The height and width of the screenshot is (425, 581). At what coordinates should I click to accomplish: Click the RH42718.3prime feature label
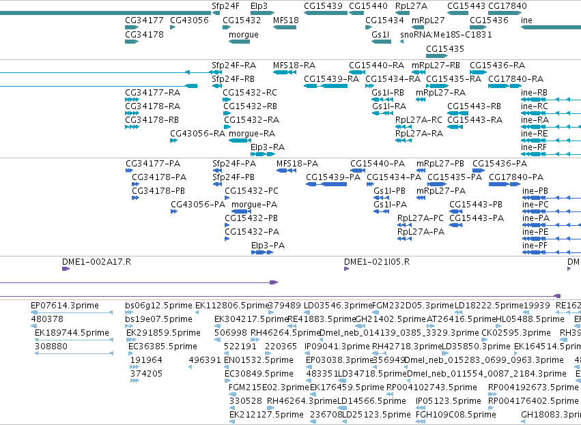[407, 347]
